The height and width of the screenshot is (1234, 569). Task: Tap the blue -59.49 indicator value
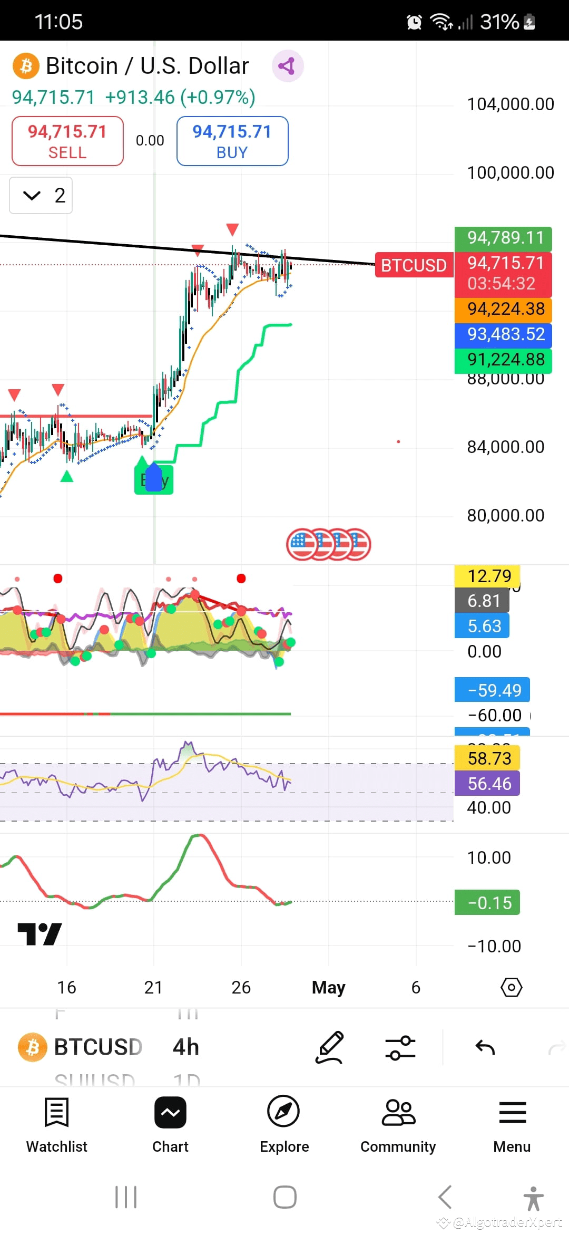tap(492, 690)
